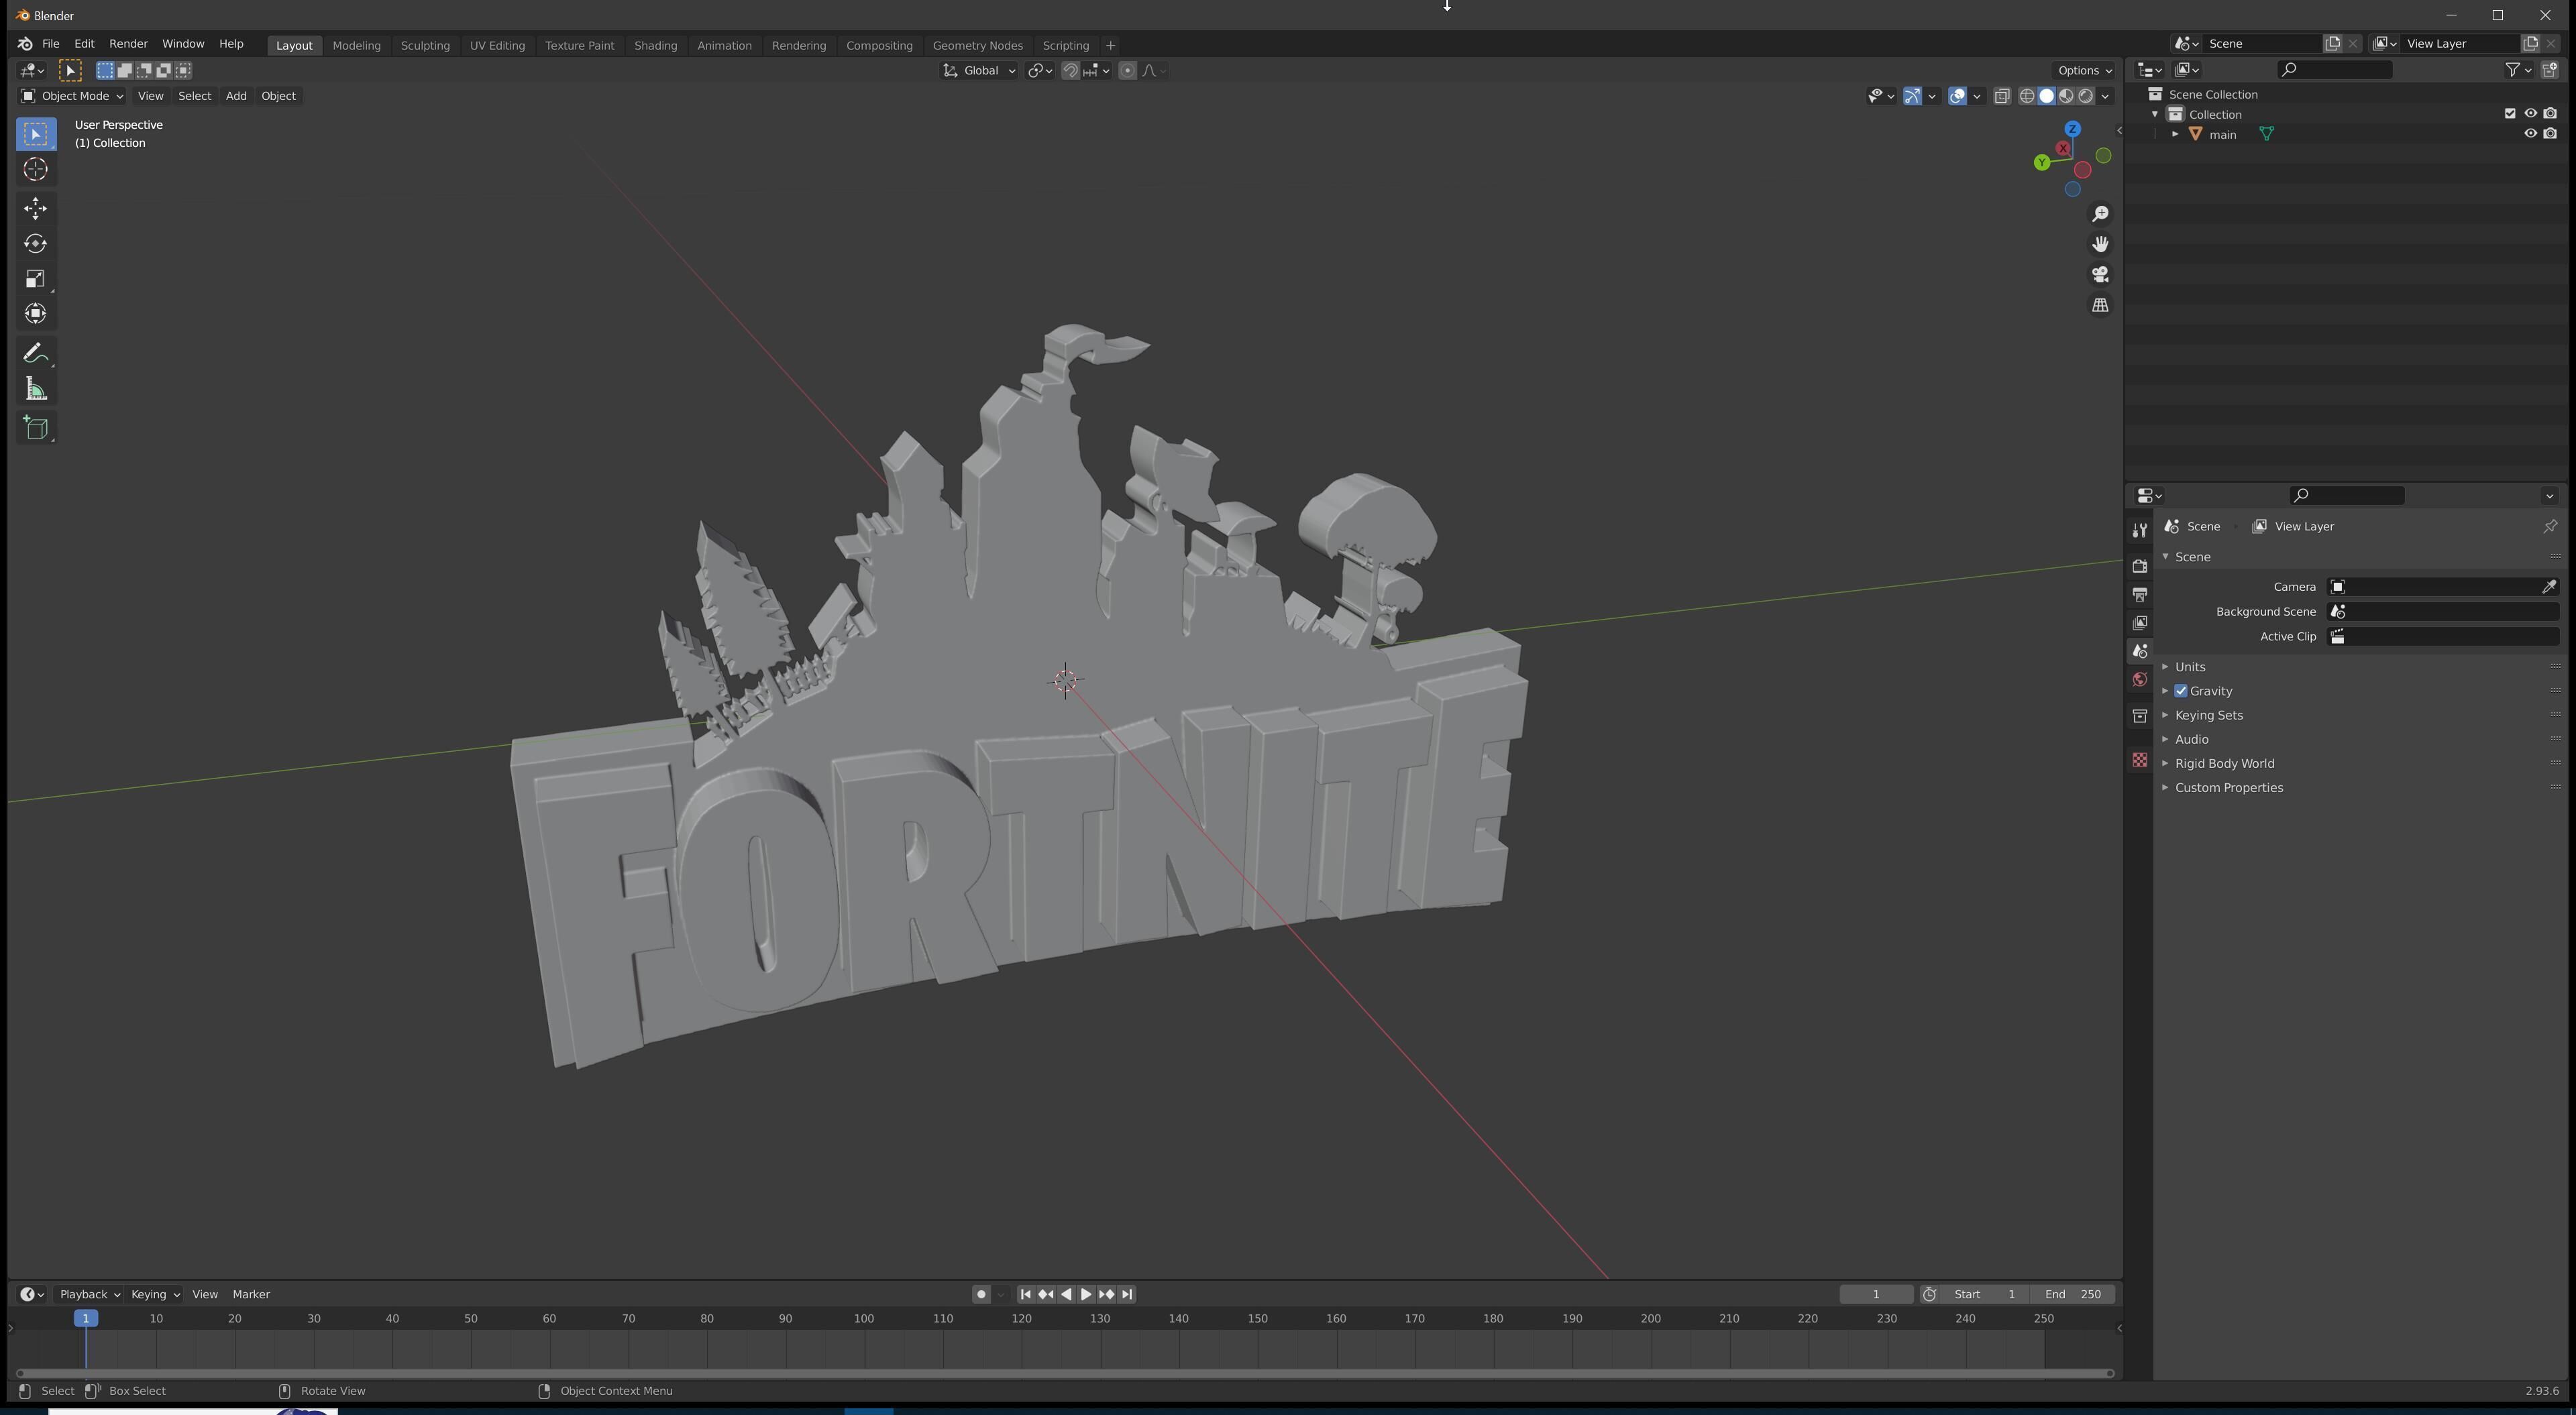Enable the Gravity checkbox
The width and height of the screenshot is (2576, 1415).
(2181, 691)
